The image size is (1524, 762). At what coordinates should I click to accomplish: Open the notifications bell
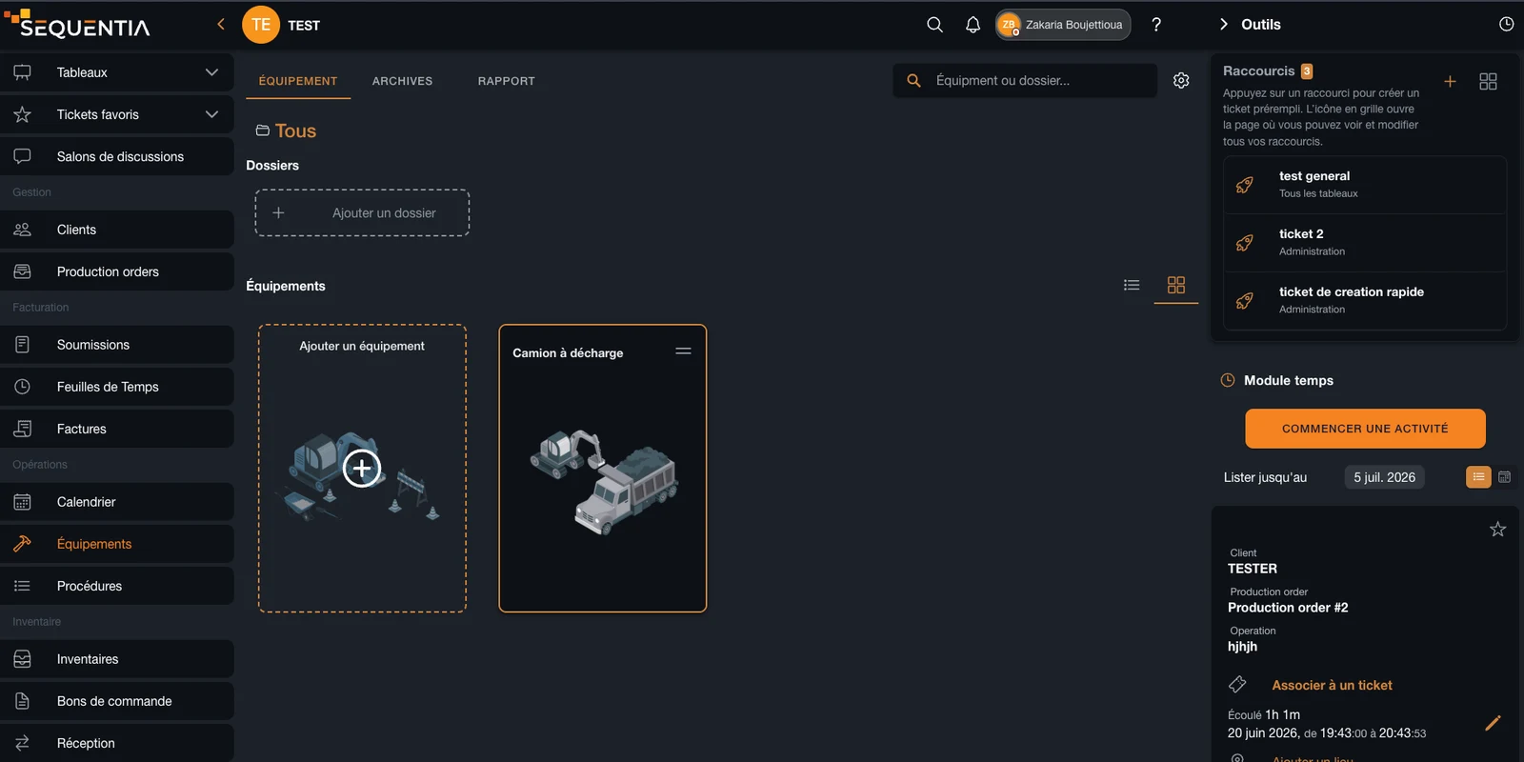pos(973,25)
